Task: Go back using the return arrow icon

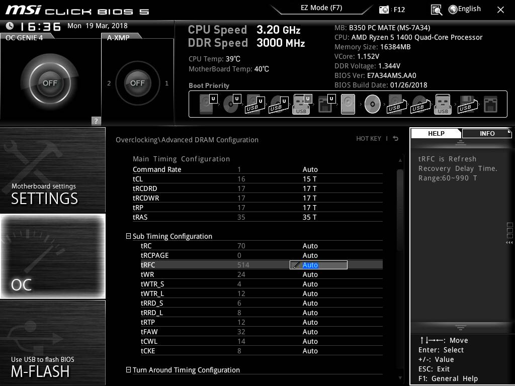Action: click(396, 139)
